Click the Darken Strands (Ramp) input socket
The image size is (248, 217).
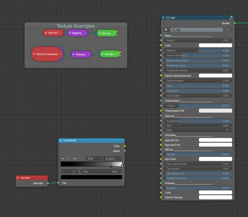161,75
